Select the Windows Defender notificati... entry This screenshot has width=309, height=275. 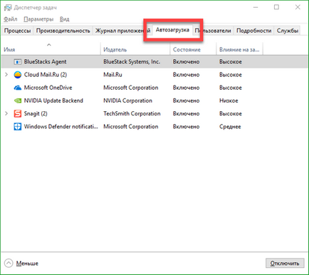tap(61, 127)
